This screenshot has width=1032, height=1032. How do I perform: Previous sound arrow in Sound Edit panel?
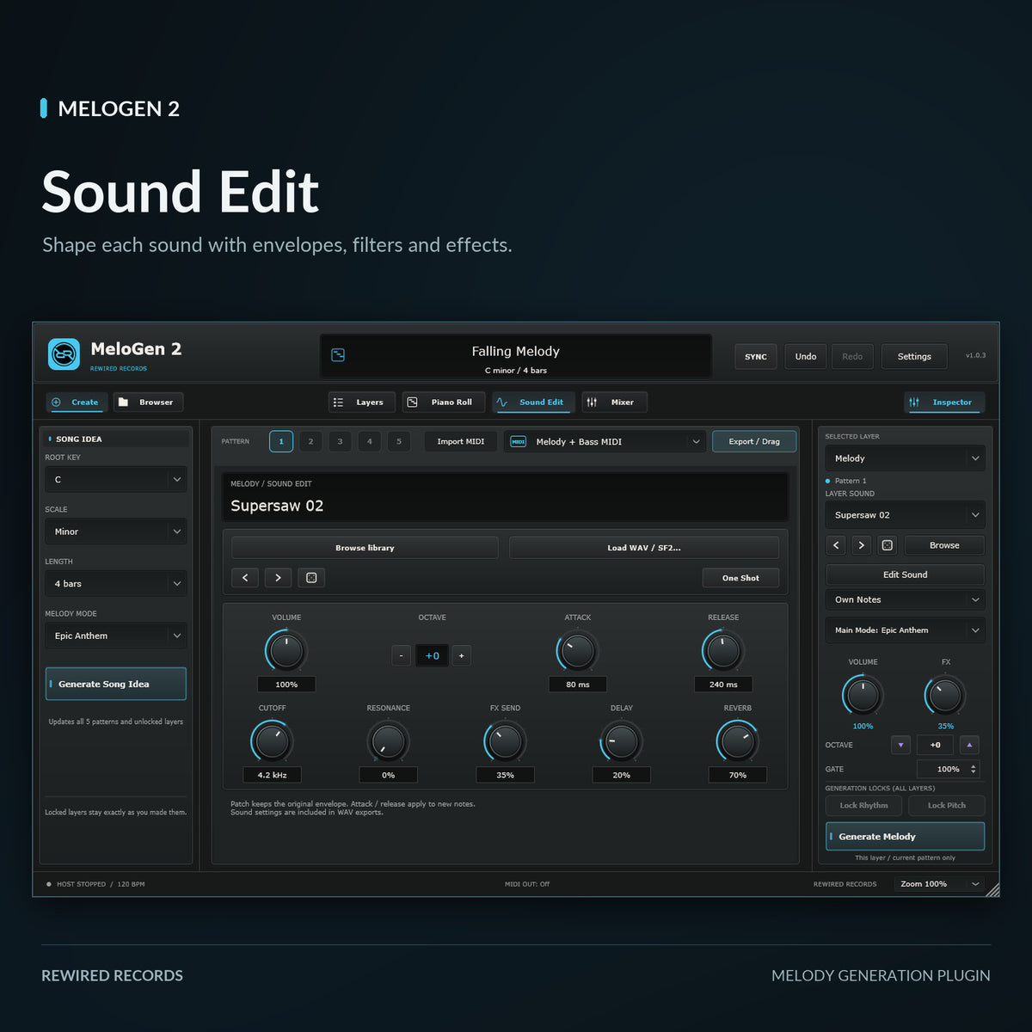click(x=245, y=578)
